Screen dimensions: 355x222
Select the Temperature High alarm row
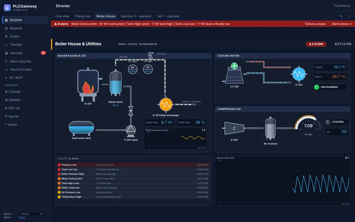[x=133, y=197]
